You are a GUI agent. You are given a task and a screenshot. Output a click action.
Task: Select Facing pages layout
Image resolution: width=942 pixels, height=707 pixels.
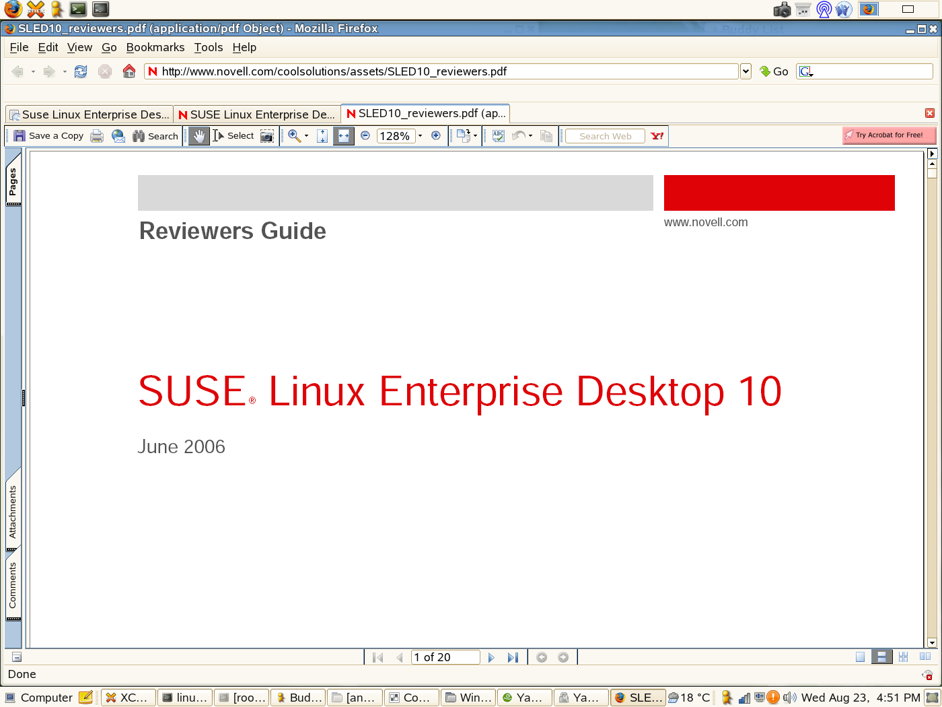[925, 657]
